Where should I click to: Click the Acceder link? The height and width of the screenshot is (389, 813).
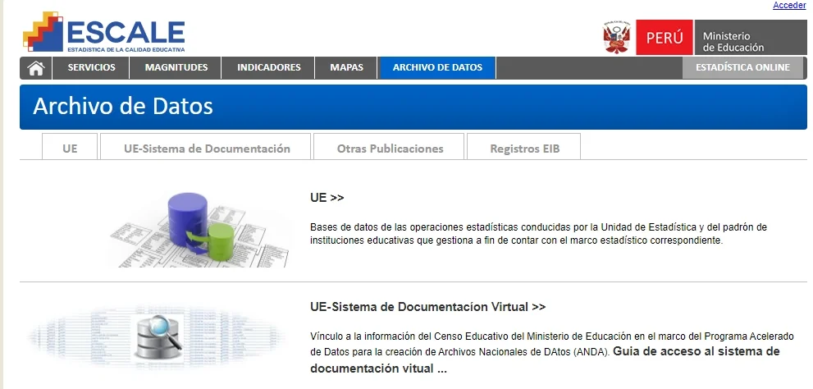[x=789, y=5]
